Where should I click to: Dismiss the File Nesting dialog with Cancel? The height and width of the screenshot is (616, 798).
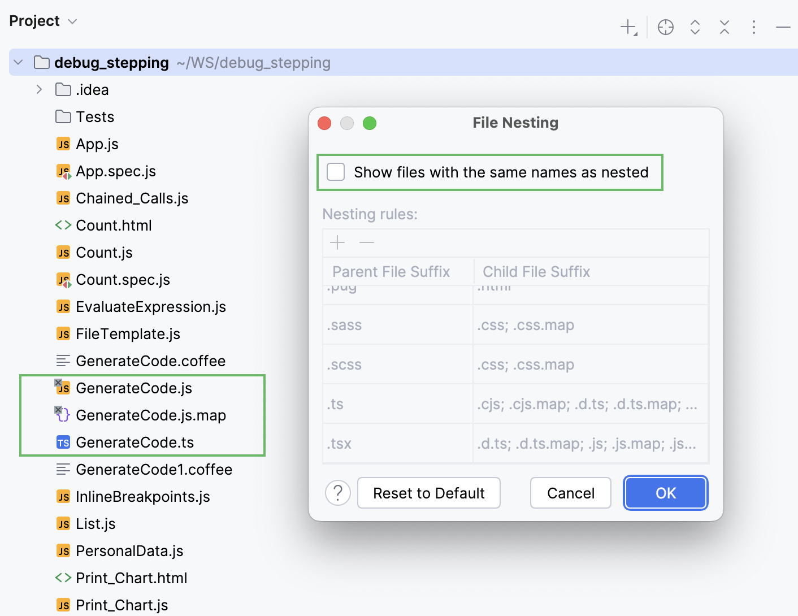[570, 493]
